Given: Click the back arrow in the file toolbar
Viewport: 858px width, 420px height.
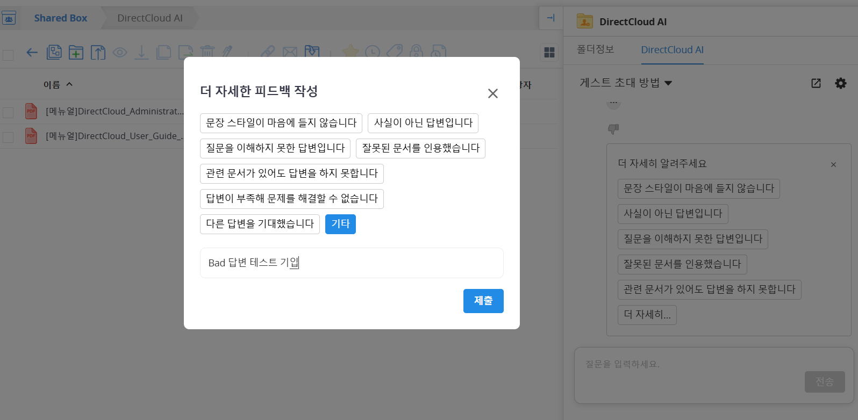Looking at the screenshot, I should tap(32, 52).
